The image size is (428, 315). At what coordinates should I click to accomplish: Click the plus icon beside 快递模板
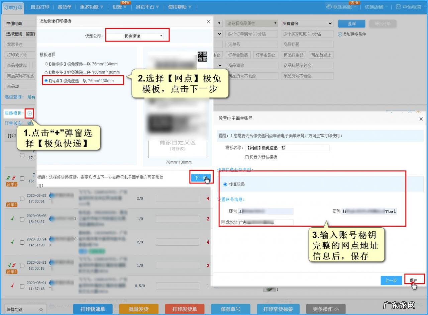coord(29,113)
